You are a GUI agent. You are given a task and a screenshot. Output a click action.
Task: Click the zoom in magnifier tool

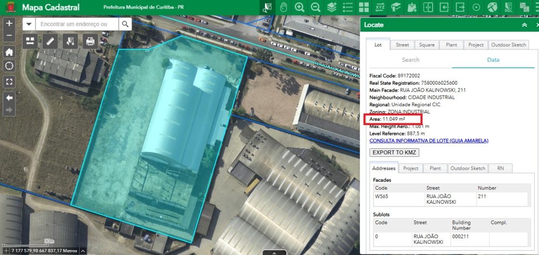pos(299,8)
